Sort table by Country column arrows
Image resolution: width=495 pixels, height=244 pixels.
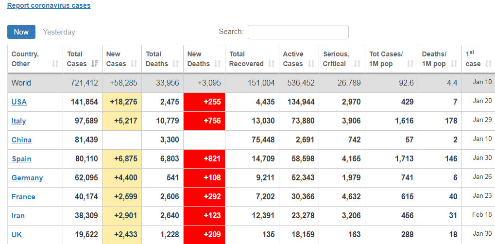pyautogui.click(x=55, y=64)
